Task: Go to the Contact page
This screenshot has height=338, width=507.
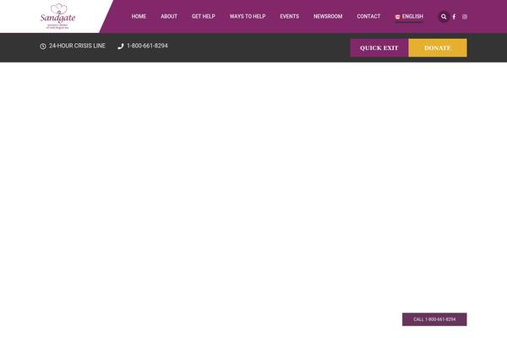Action: point(368,17)
